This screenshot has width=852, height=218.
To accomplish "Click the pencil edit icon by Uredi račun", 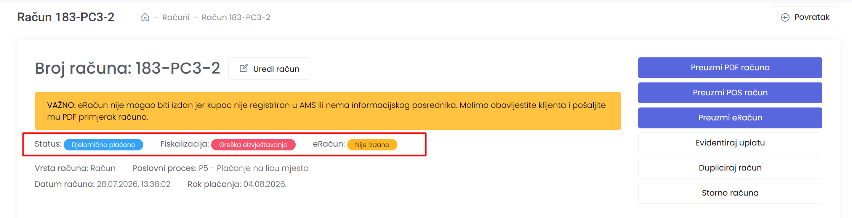I will (x=243, y=68).
